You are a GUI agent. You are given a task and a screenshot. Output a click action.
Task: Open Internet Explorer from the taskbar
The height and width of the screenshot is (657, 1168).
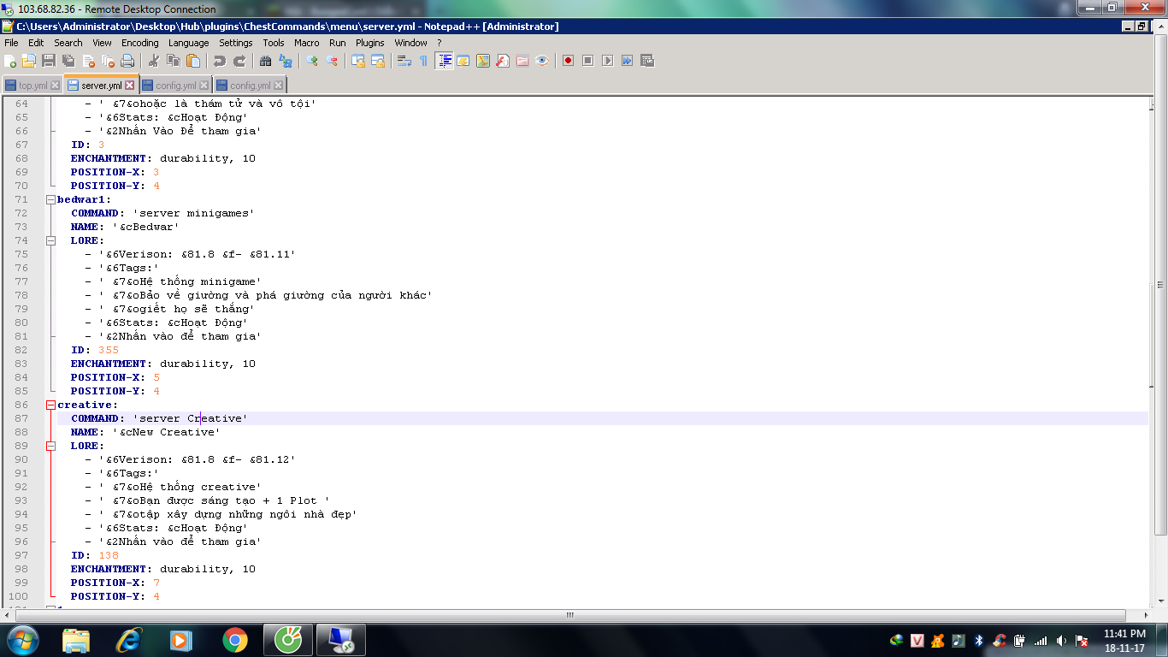pyautogui.click(x=129, y=640)
